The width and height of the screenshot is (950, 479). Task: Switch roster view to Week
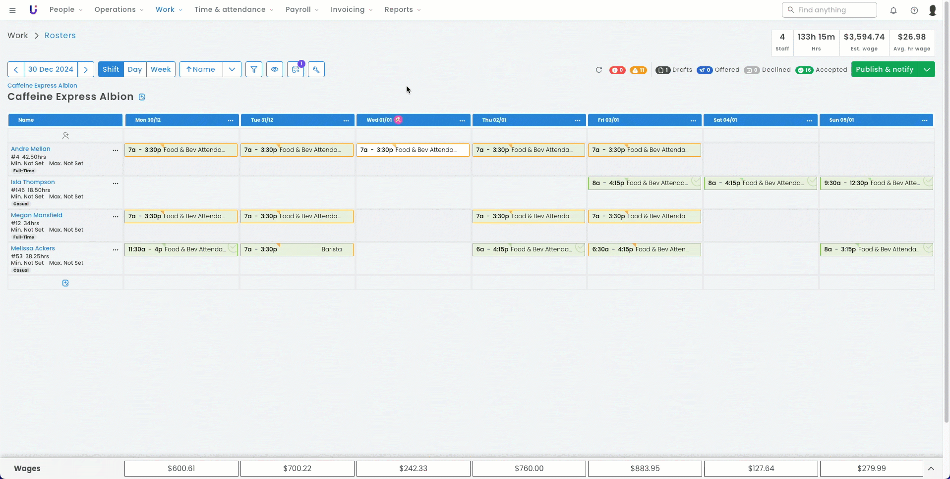point(161,69)
